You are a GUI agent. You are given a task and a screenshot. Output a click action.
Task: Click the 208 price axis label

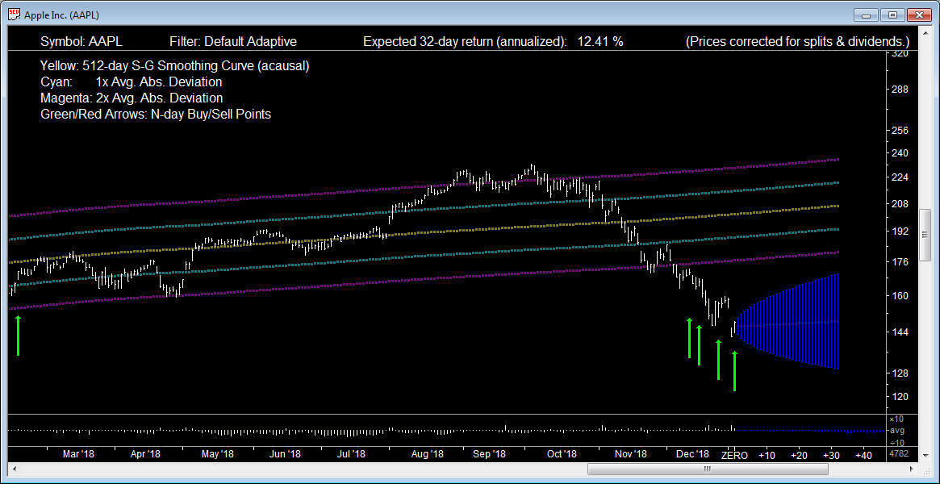[x=901, y=203]
